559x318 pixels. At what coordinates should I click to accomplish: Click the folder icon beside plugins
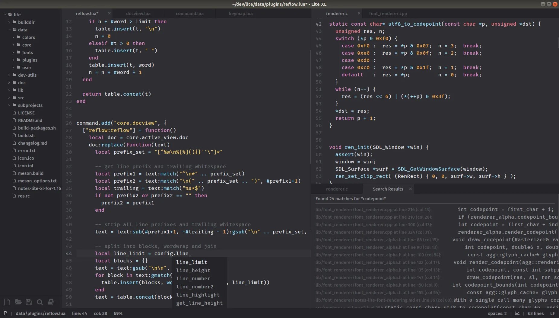(x=18, y=60)
